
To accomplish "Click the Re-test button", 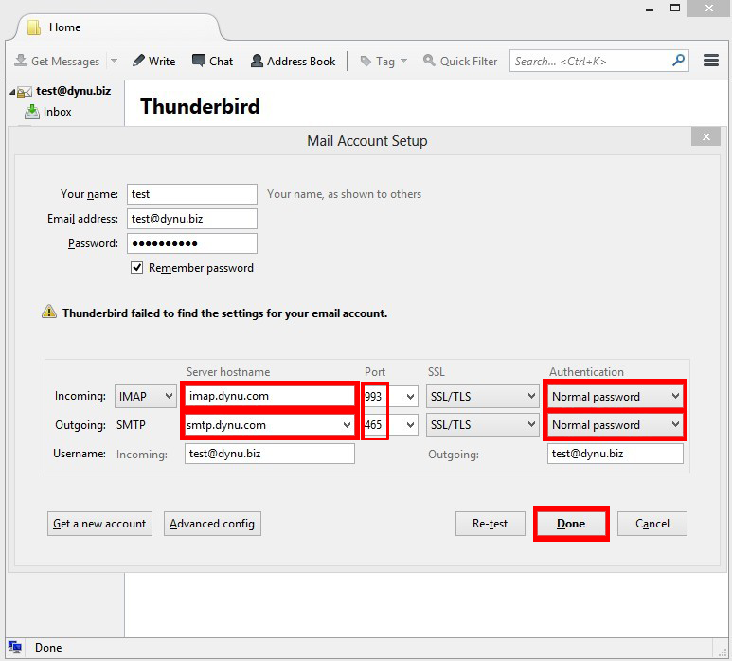I will (x=491, y=524).
